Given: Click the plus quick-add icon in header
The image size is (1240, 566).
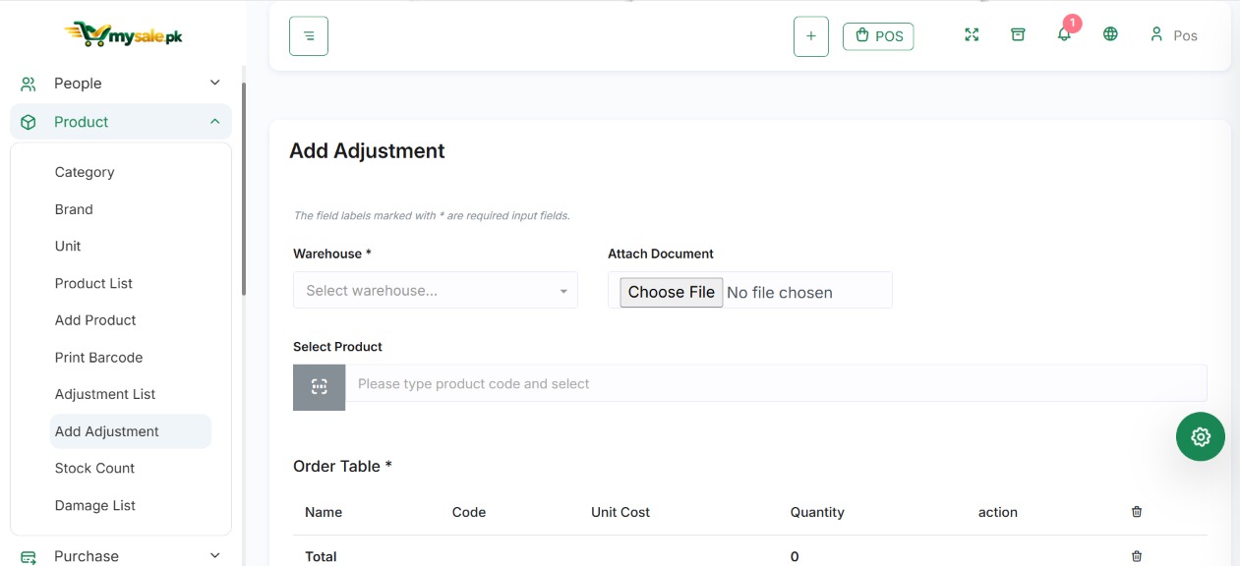Looking at the screenshot, I should 811,36.
